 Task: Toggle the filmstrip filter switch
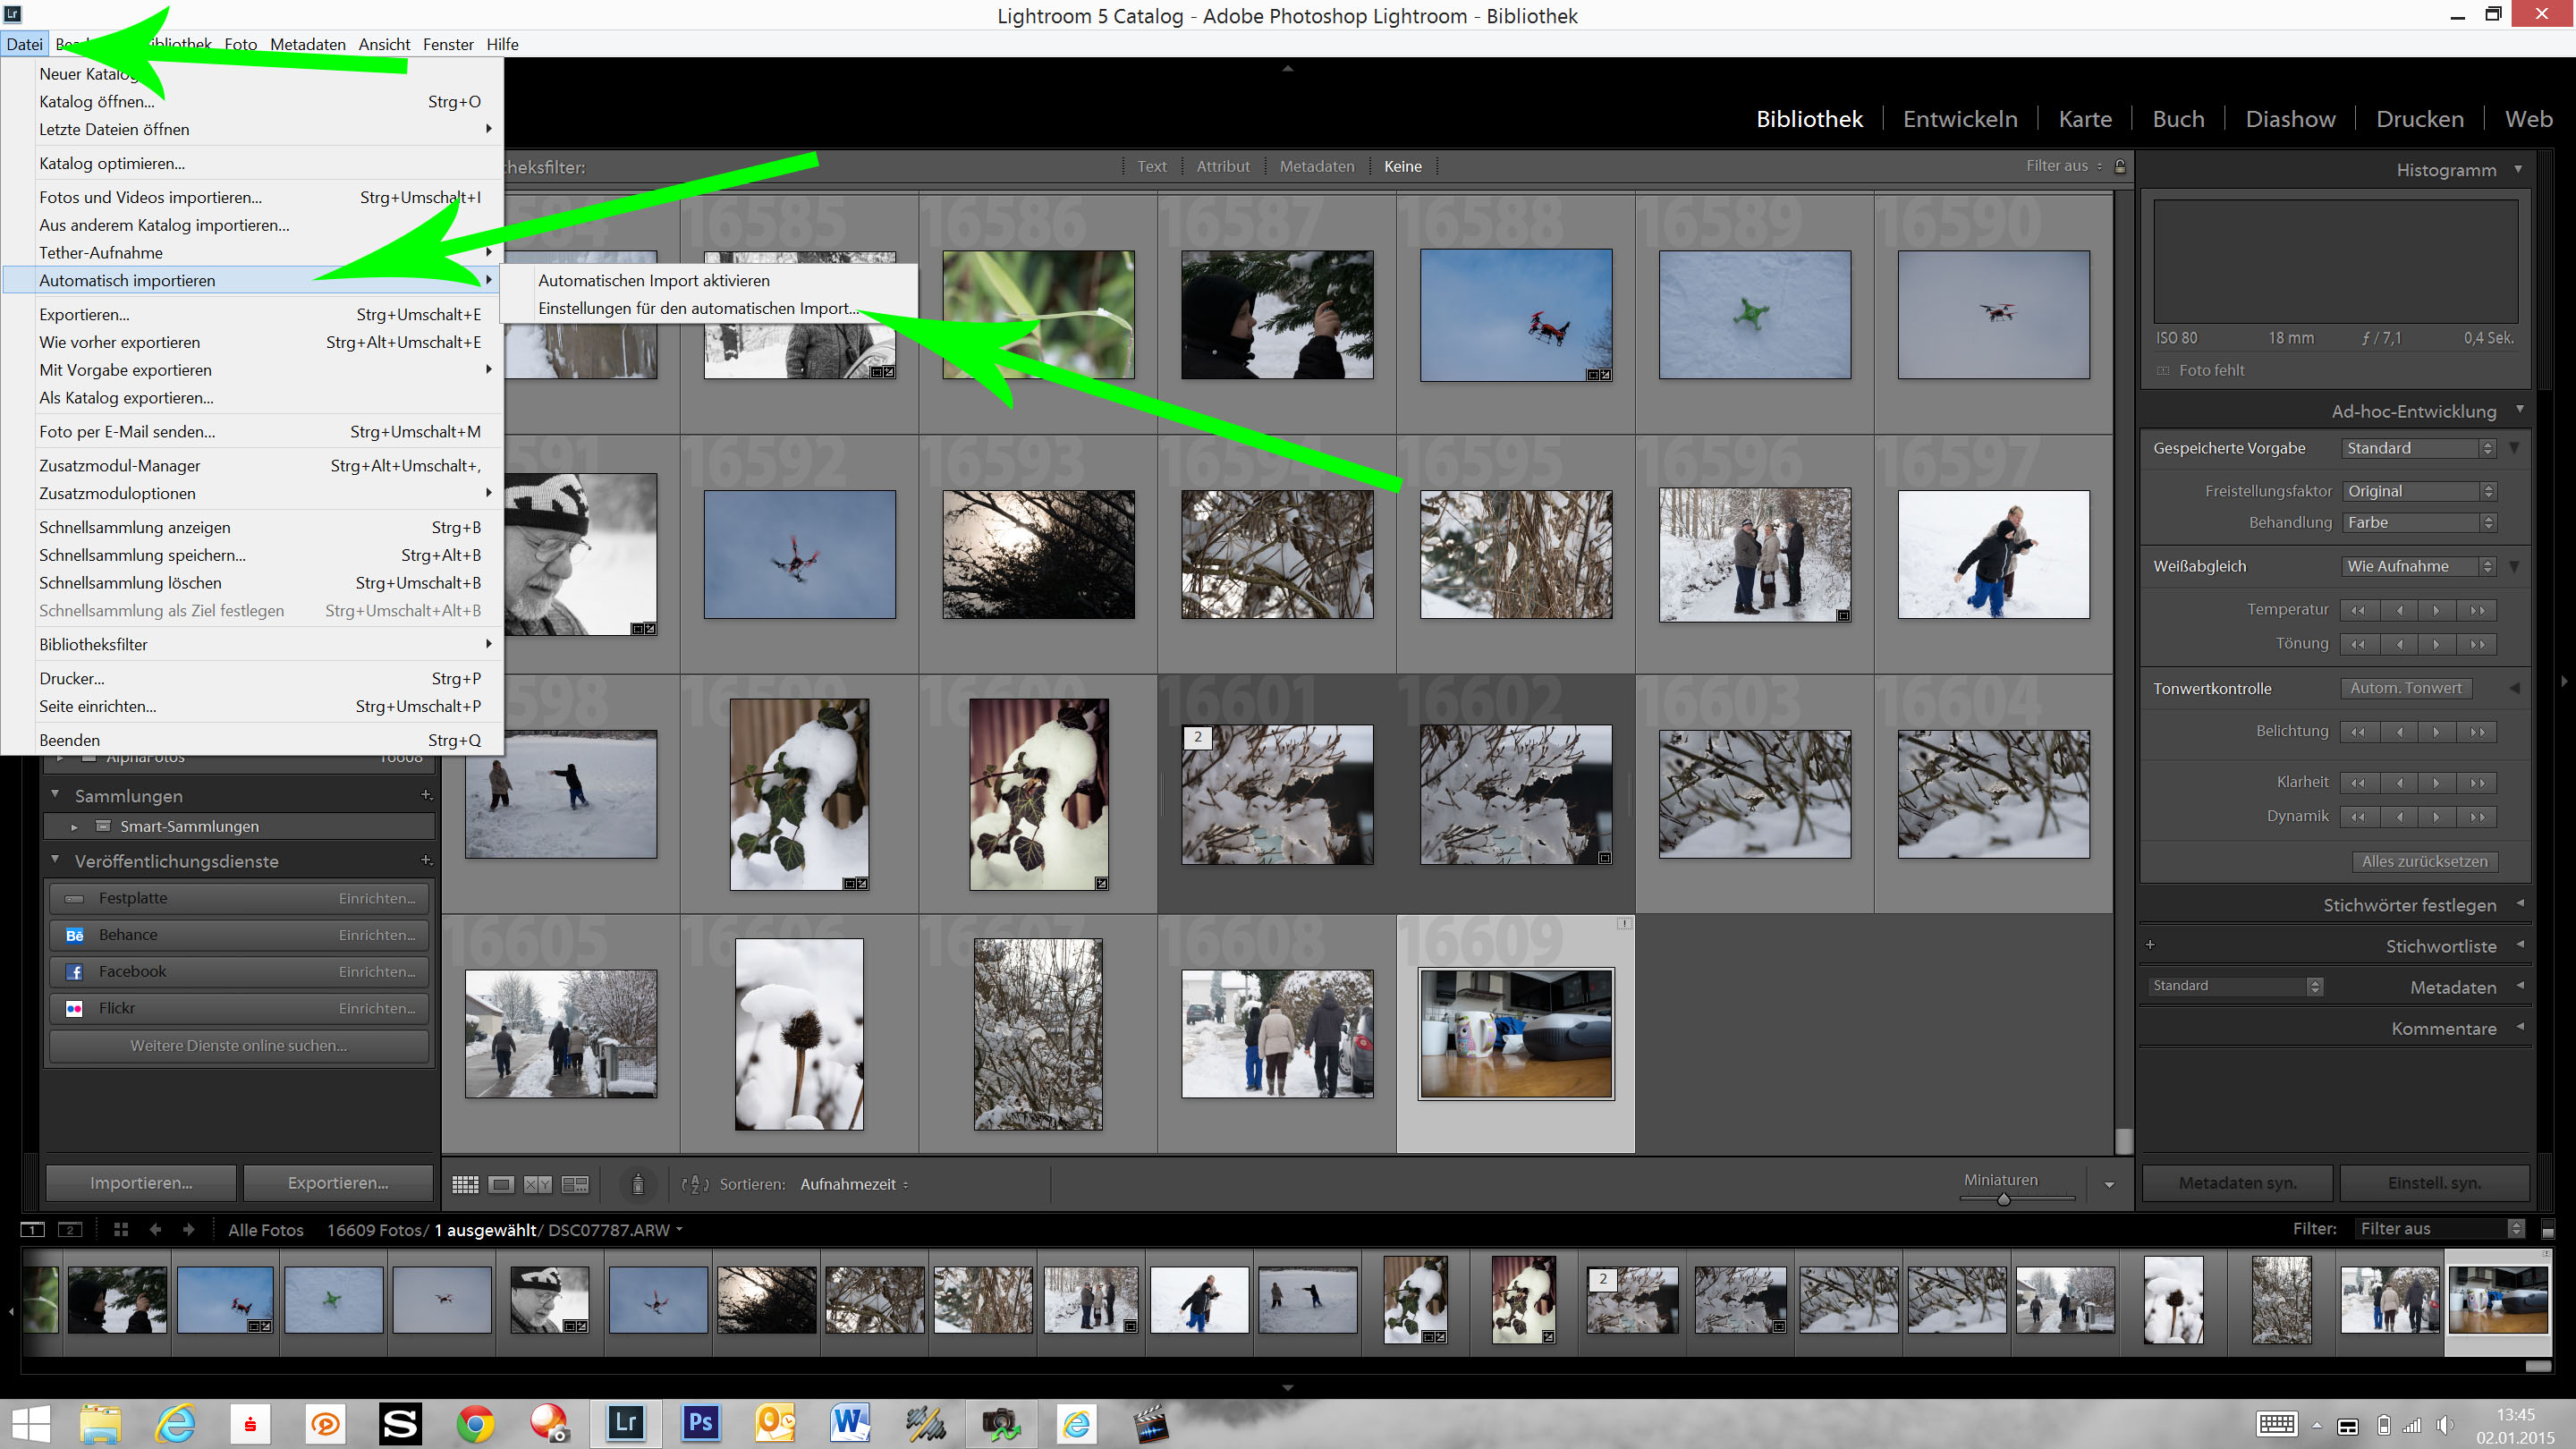[x=2547, y=1229]
